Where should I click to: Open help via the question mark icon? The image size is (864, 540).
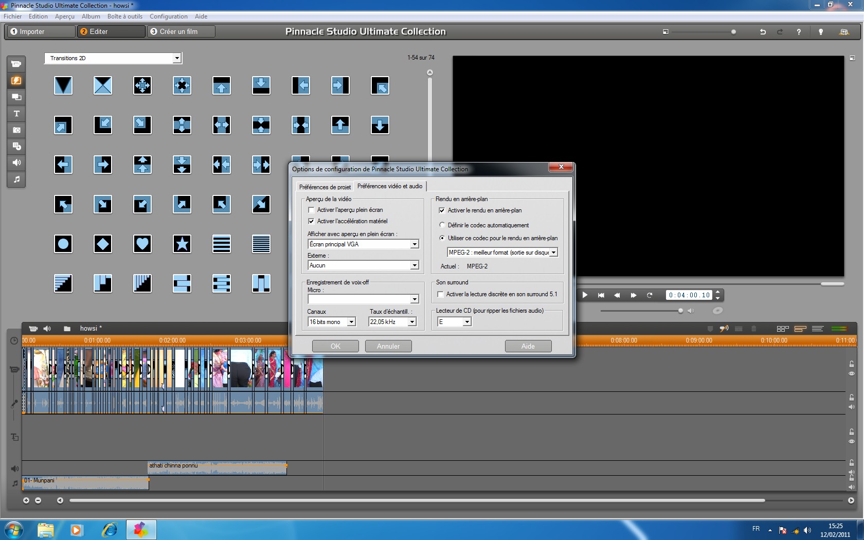(x=799, y=32)
